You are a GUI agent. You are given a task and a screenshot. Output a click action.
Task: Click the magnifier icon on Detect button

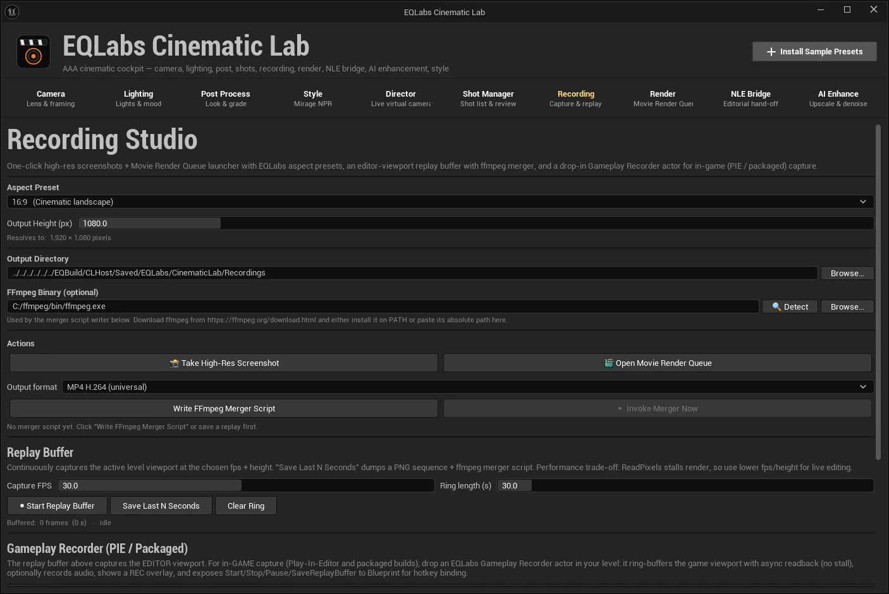[x=776, y=306]
